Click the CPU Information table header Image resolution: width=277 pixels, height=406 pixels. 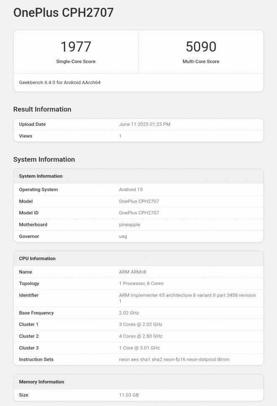(x=37, y=259)
